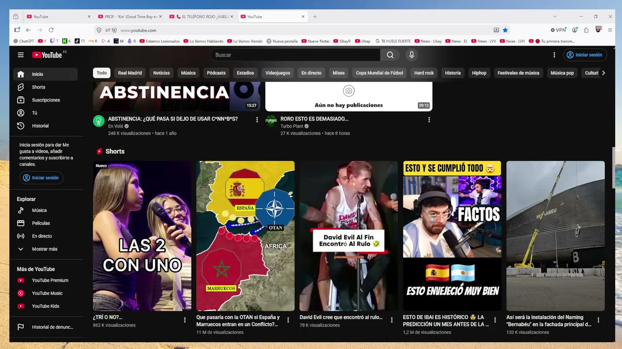Toggle the browser VPN button

tap(558, 30)
